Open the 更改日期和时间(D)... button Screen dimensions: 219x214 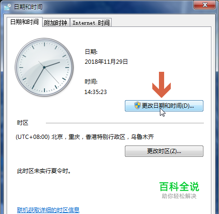pos(164,106)
